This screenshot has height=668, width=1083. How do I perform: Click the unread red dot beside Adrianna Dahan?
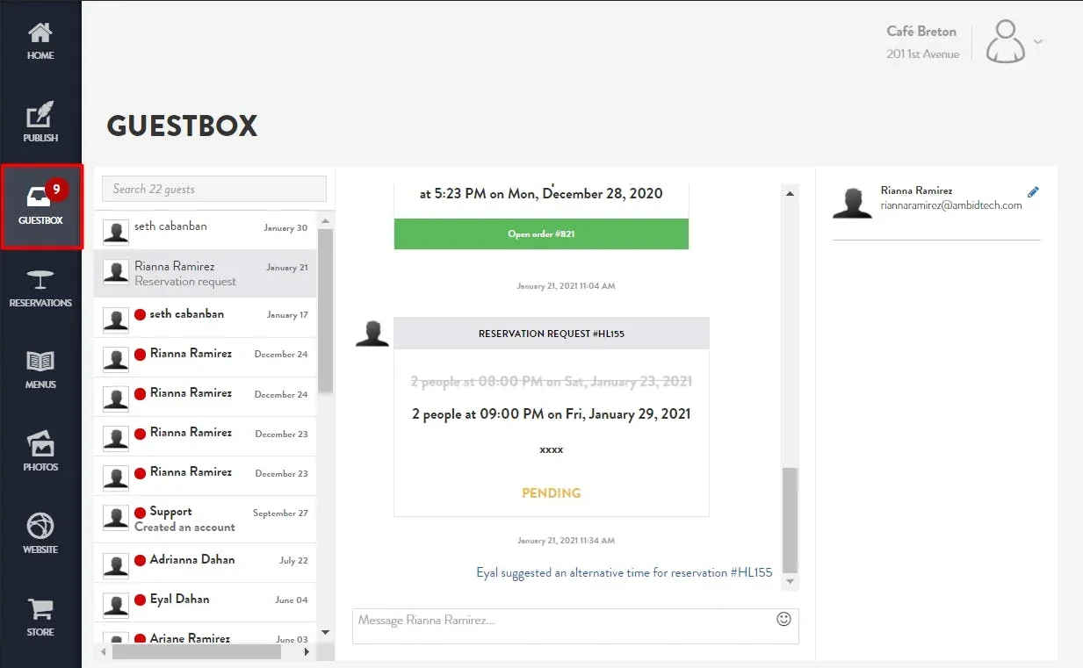click(140, 560)
